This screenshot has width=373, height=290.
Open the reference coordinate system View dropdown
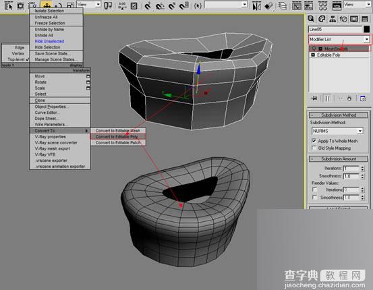coord(98,4)
